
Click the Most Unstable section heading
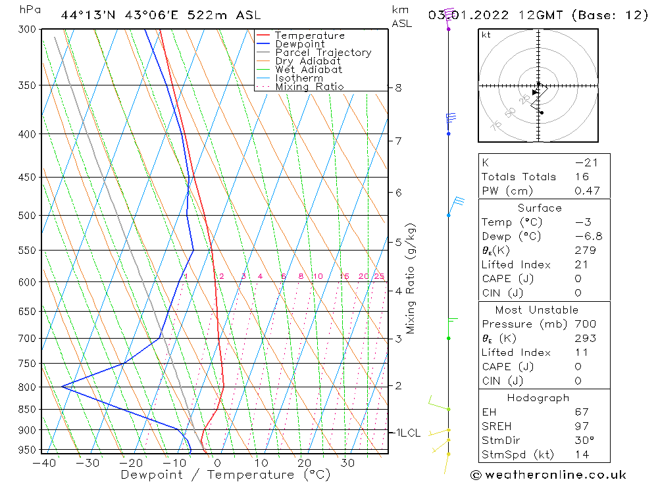[537, 310]
